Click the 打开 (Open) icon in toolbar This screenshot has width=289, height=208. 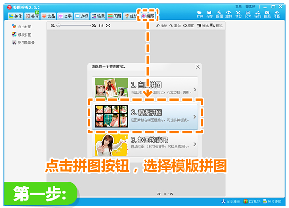coord(200,13)
